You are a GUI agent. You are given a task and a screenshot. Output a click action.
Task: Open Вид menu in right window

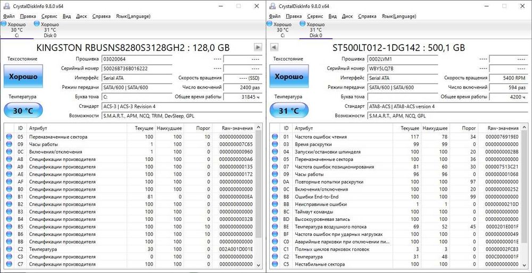click(333, 16)
